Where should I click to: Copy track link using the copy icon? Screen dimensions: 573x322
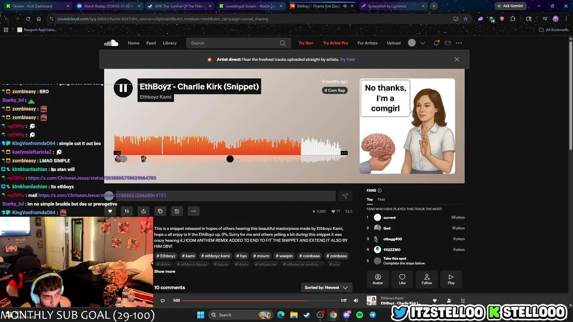click(x=160, y=211)
